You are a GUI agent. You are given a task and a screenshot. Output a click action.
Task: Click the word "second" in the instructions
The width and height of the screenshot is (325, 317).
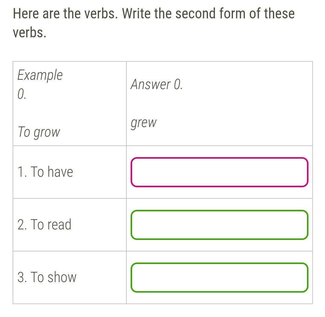click(x=196, y=14)
